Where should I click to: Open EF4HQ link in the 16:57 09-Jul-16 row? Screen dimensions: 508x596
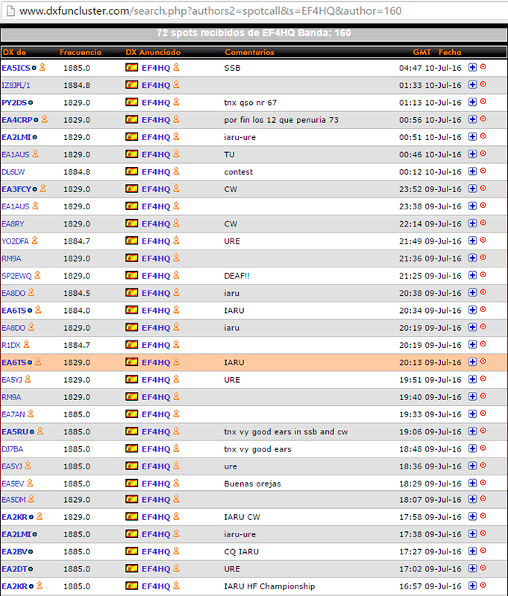pyautogui.click(x=156, y=586)
